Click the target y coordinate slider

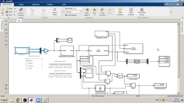click(60, 74)
